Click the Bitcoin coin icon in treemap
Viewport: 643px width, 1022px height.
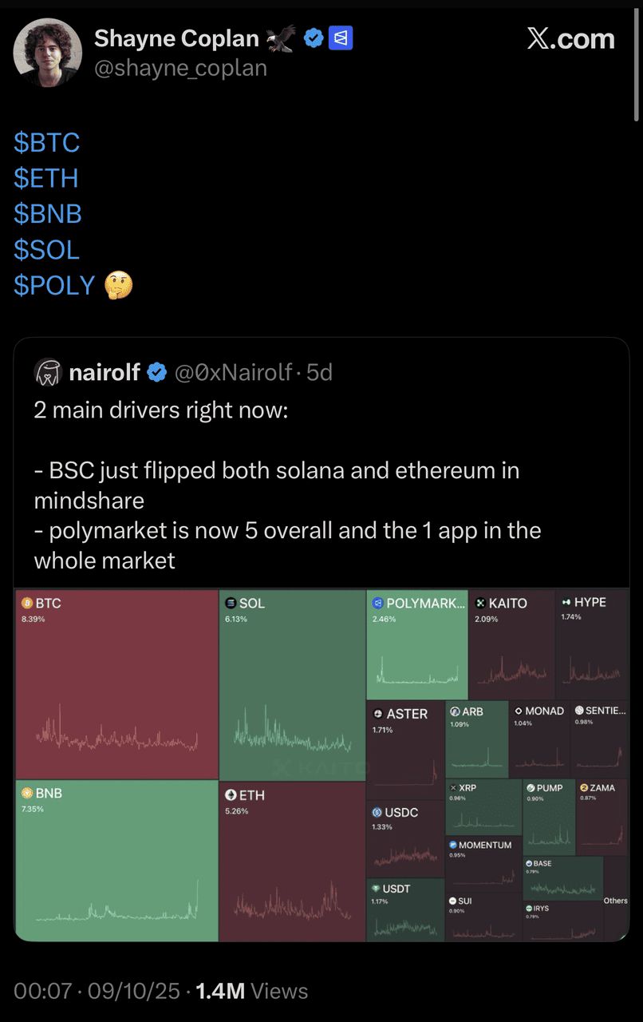click(x=27, y=603)
